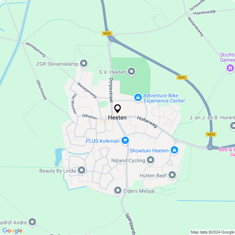Click the Google logo
Viewport: 235px width, 235px height.
(12, 231)
